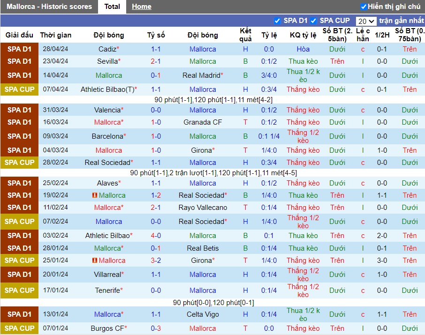Click the red card icon on 19/02/24 row
This screenshot has height=335, width=425.
click(95, 195)
